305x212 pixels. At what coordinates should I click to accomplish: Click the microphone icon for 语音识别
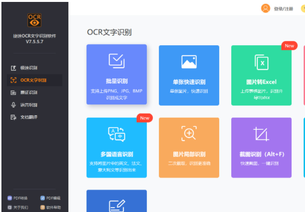(13, 105)
